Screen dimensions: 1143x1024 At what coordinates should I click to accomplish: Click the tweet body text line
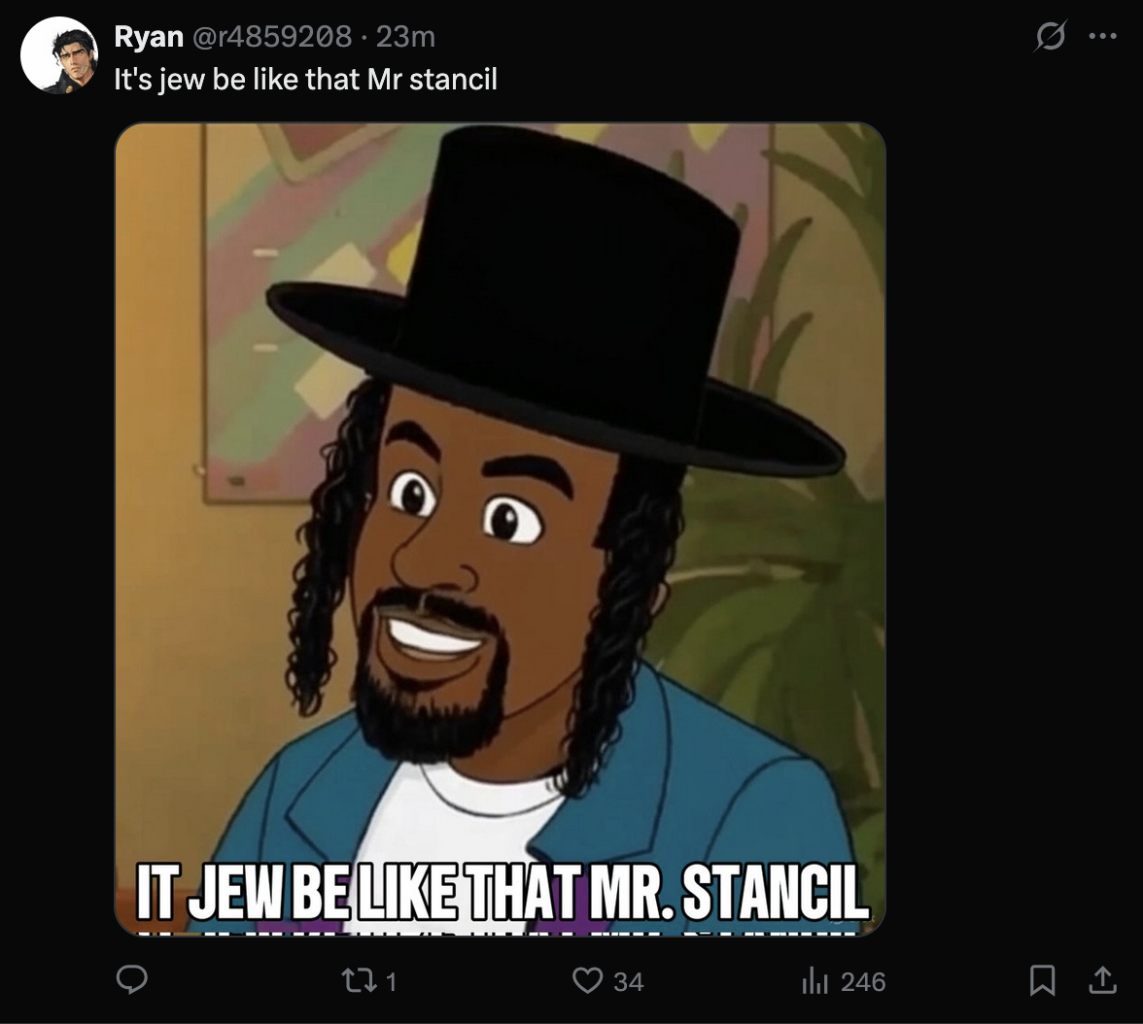point(305,79)
